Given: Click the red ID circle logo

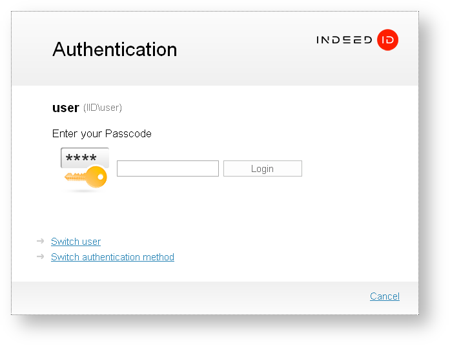Looking at the screenshot, I should pyautogui.click(x=388, y=40).
